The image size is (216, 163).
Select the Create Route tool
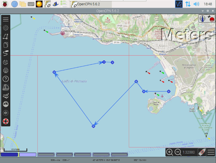6,37
